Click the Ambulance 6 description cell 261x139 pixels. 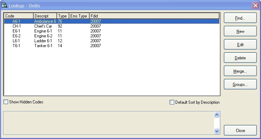[x=45, y=21]
